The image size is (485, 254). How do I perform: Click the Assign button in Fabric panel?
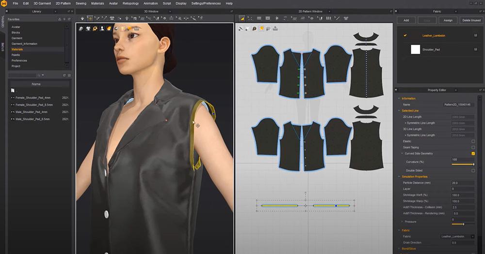[x=448, y=20]
